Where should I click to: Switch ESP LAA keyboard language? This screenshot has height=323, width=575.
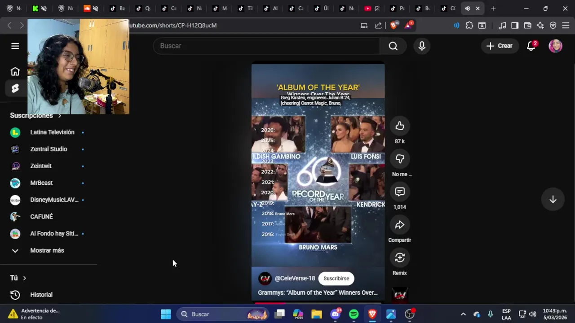pos(506,314)
